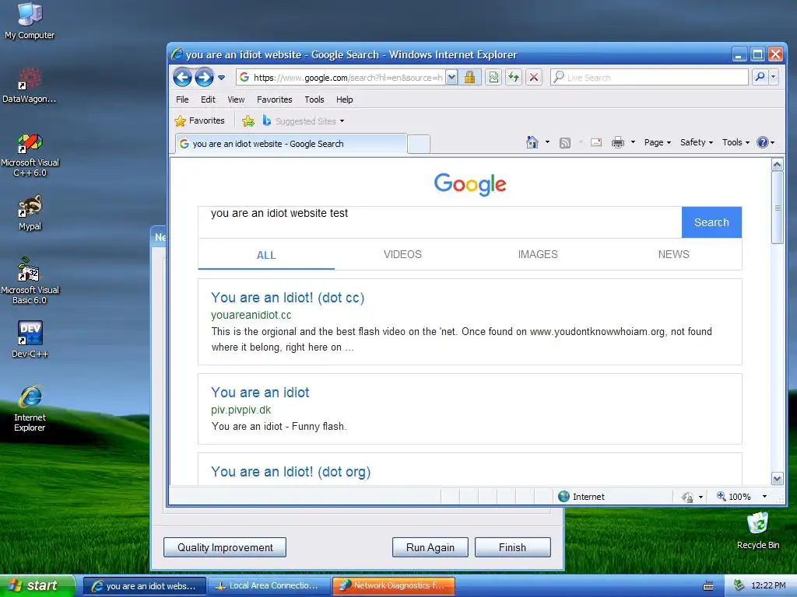
Task: Click the RSS Feeds icon
Action: tap(565, 143)
